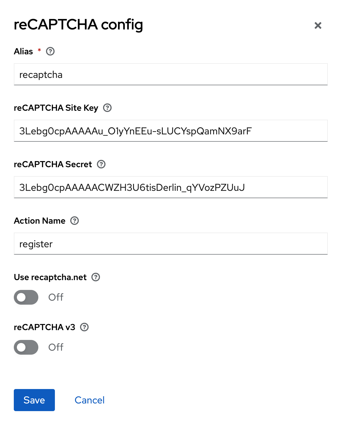Open the Action Name help tooltip

tap(74, 221)
